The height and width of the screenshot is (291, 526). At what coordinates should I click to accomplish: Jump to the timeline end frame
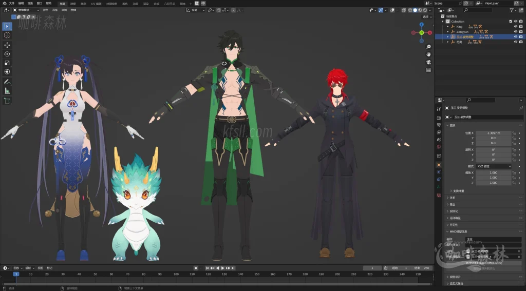click(x=233, y=268)
